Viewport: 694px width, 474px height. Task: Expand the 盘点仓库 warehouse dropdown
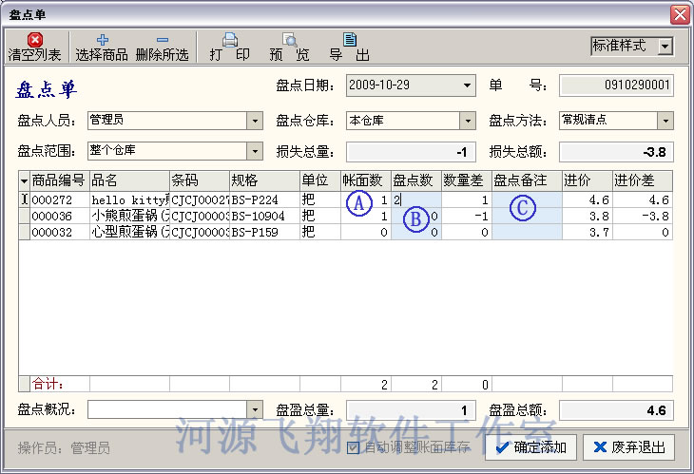467,121
